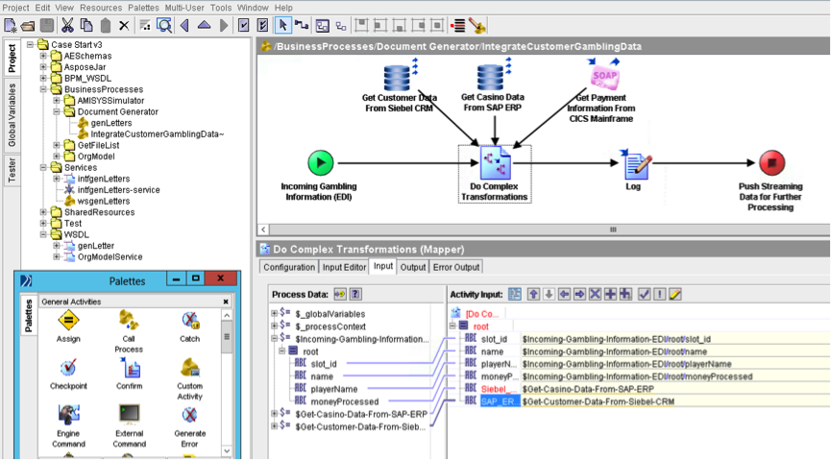Activate the Selection arrow tool
Image resolution: width=831 pixels, height=460 pixels.
tap(282, 25)
